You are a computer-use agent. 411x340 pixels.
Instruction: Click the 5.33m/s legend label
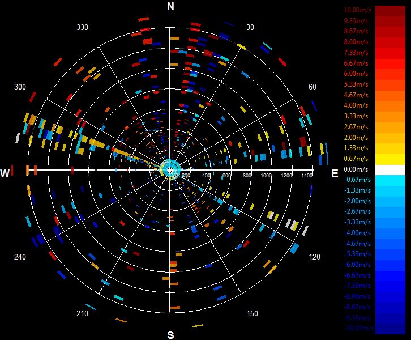click(356, 84)
